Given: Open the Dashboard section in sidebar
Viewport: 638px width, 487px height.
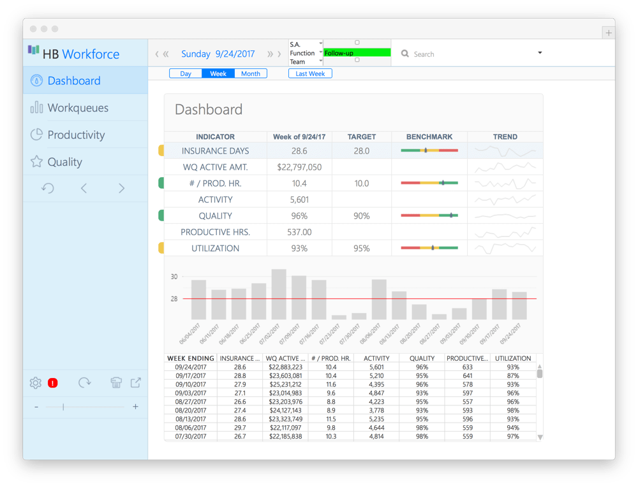Looking at the screenshot, I should coord(85,80).
